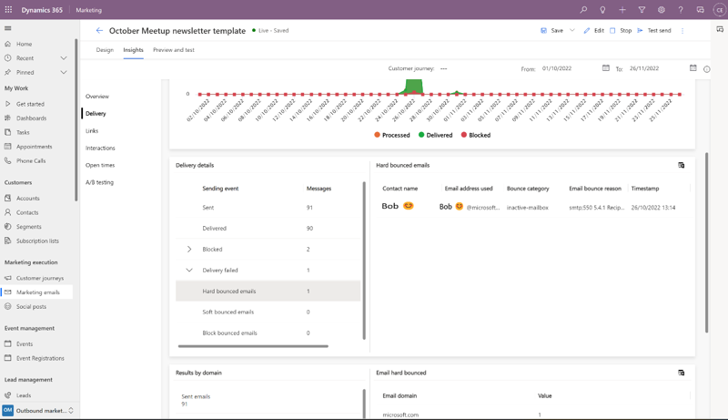Click the help question mark icon
Screen dimensions: 728x420
[x=681, y=10]
